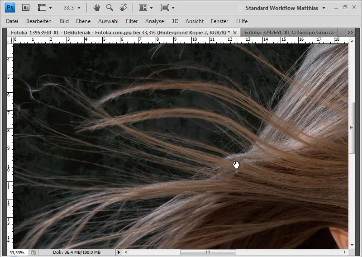This screenshot has height=257, width=362.
Task: Click the 33,33% zoom field in status bar
Action: (17, 252)
